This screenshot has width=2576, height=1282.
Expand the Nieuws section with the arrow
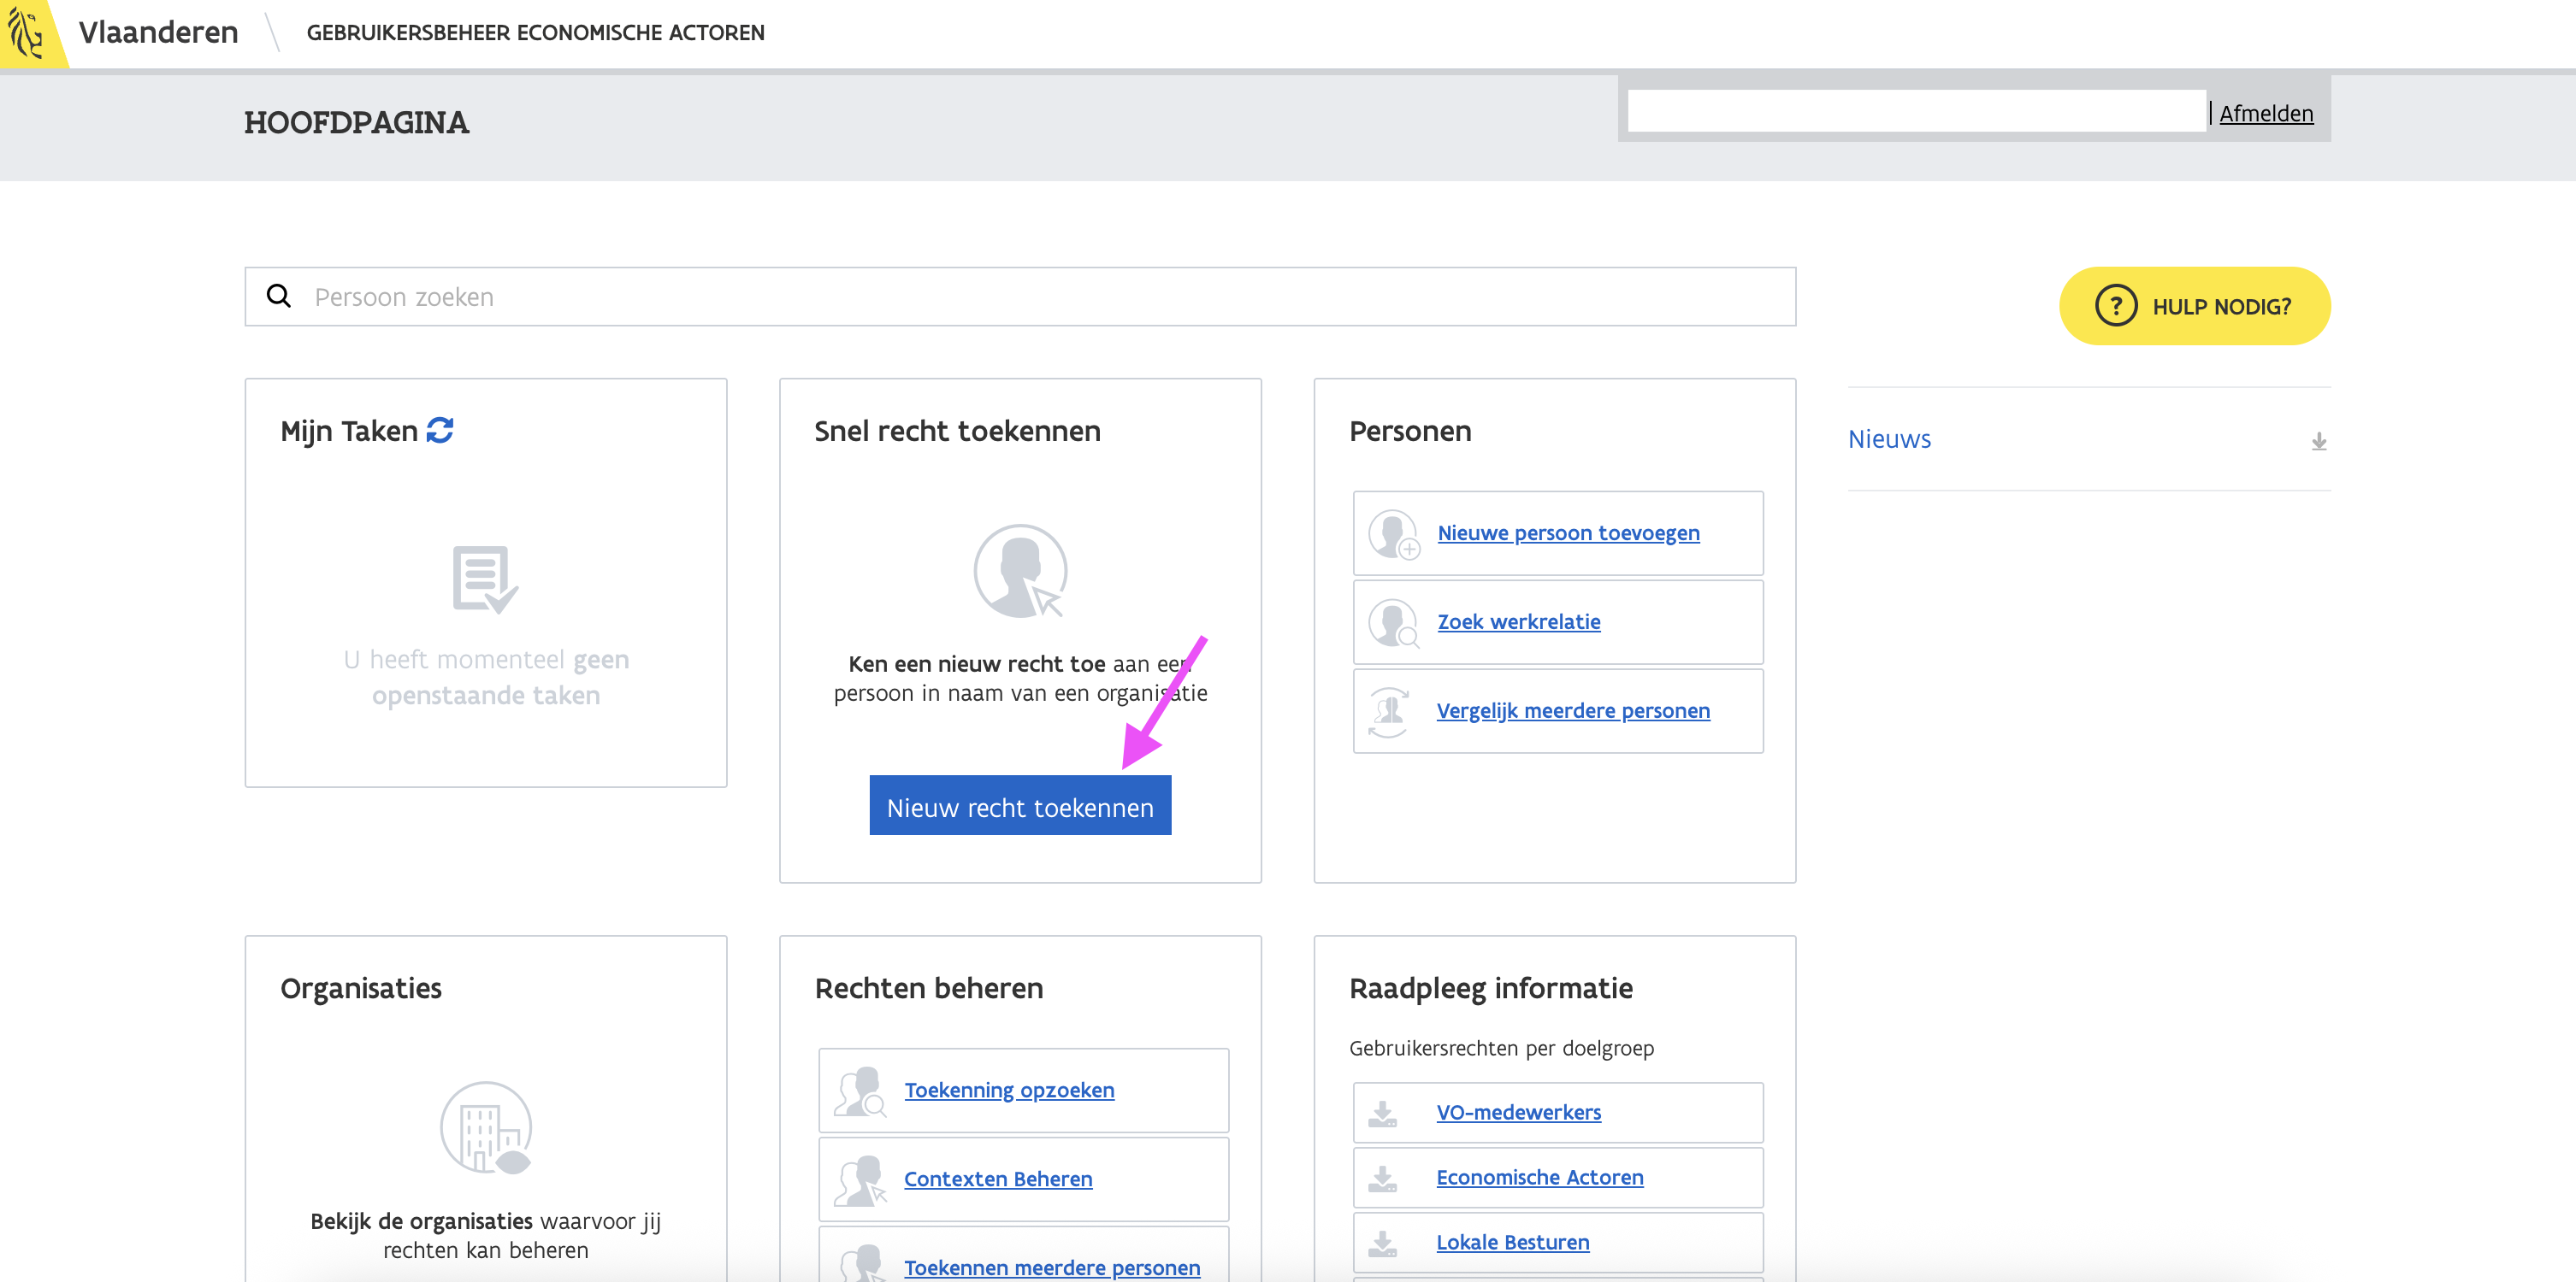2318,441
